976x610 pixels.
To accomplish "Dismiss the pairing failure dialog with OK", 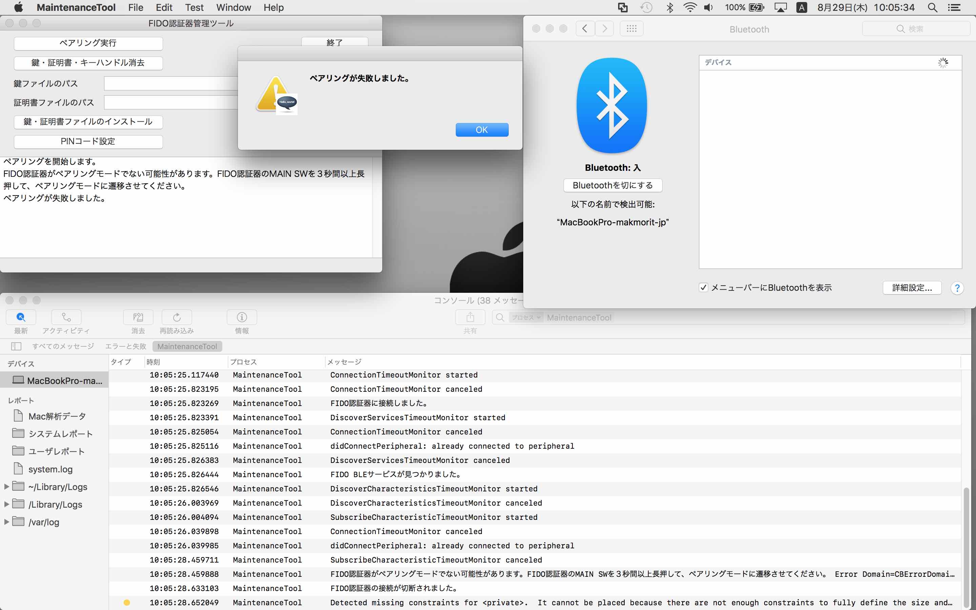I will [x=482, y=129].
